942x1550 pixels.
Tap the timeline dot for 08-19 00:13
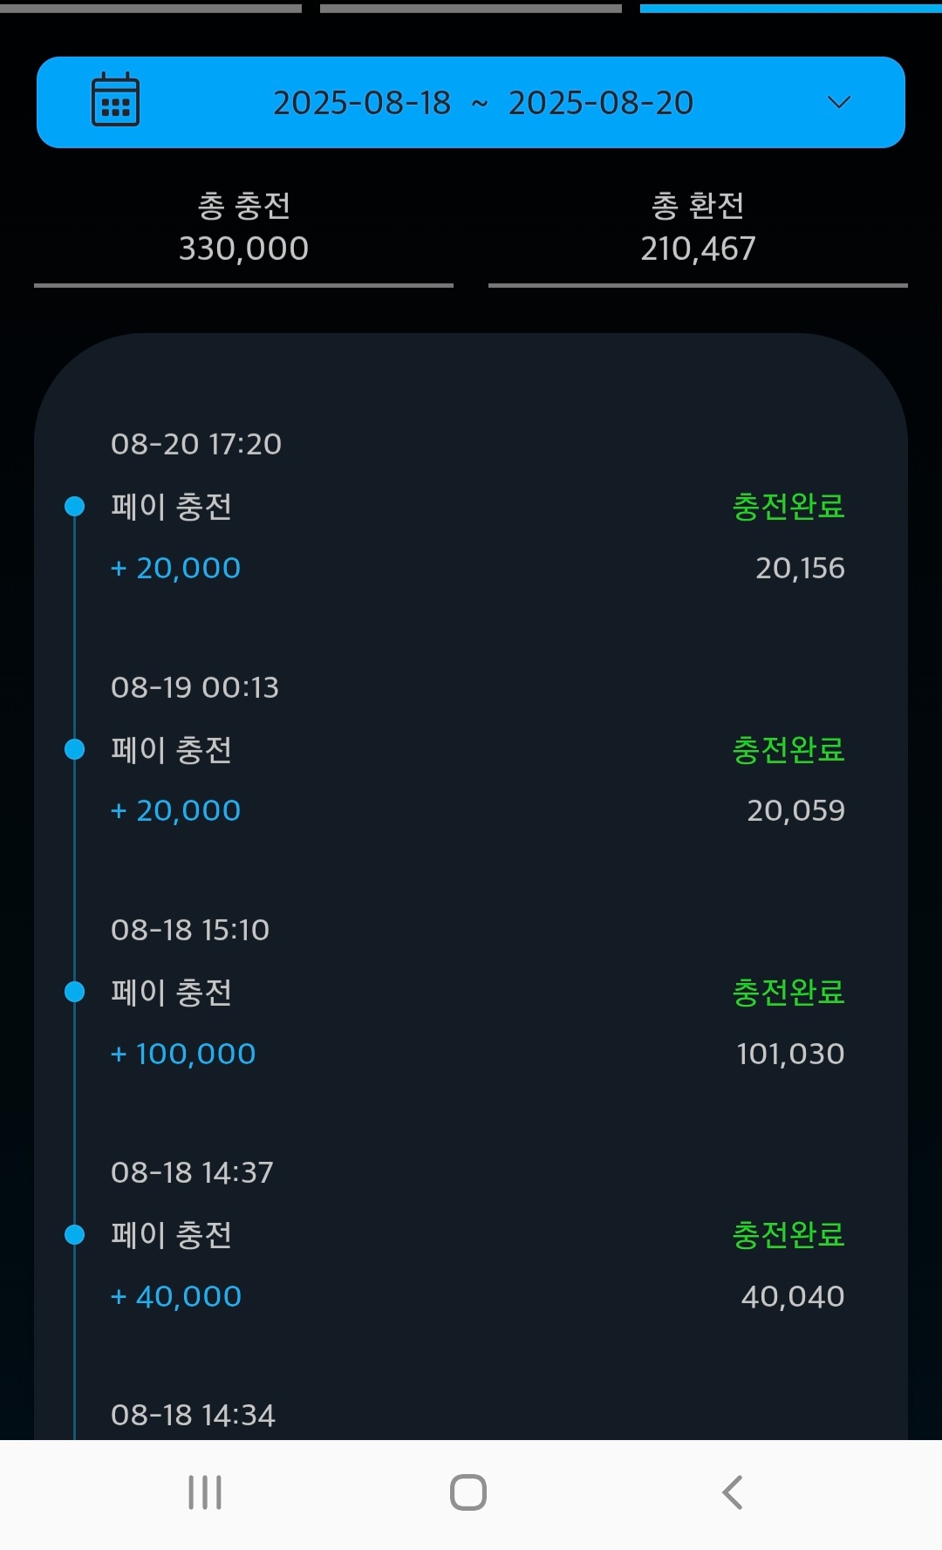click(x=75, y=749)
